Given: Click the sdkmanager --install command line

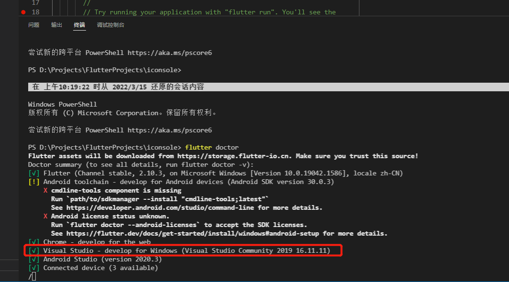Looking at the screenshot, I should pos(160,199).
